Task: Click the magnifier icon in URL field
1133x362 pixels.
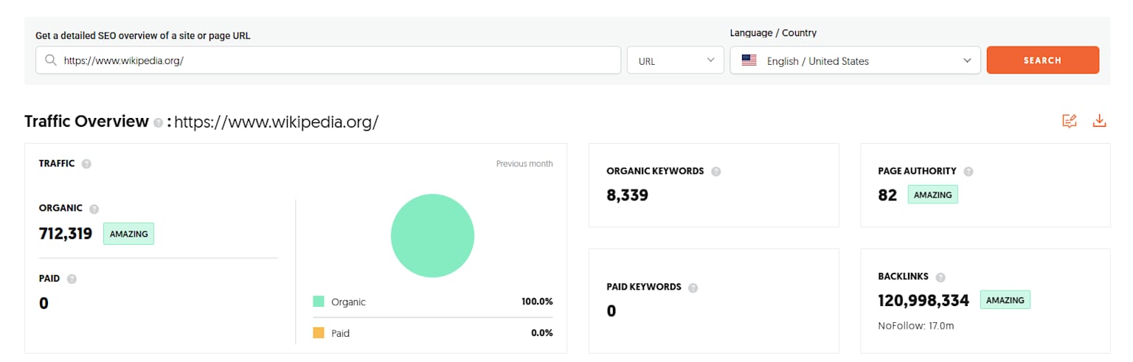Action: 51,60
